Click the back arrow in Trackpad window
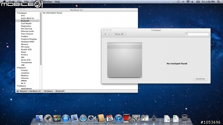 [105, 34]
